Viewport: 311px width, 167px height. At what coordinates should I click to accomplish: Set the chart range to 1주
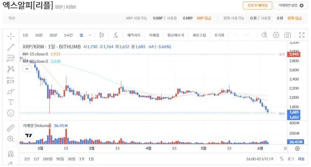(x=82, y=159)
